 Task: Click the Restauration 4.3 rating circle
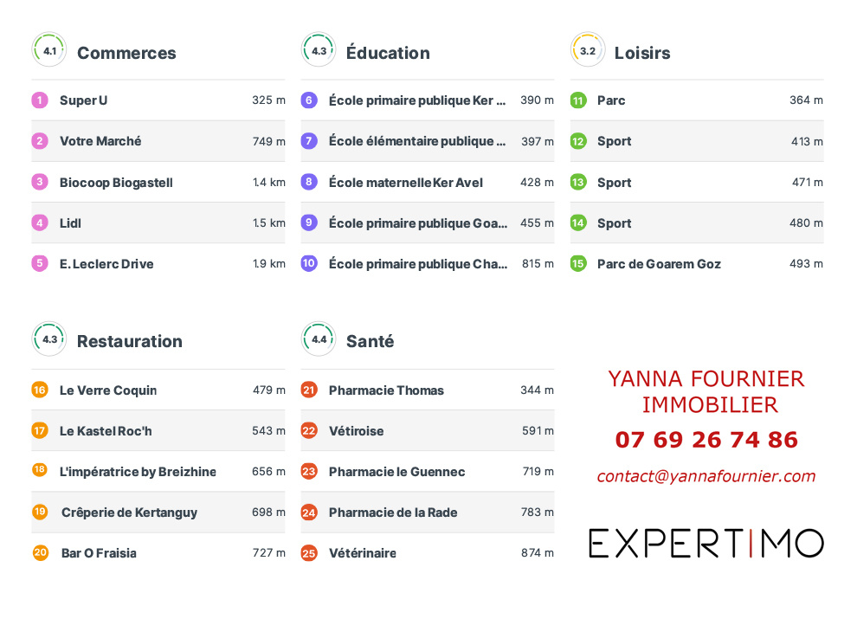(x=49, y=339)
